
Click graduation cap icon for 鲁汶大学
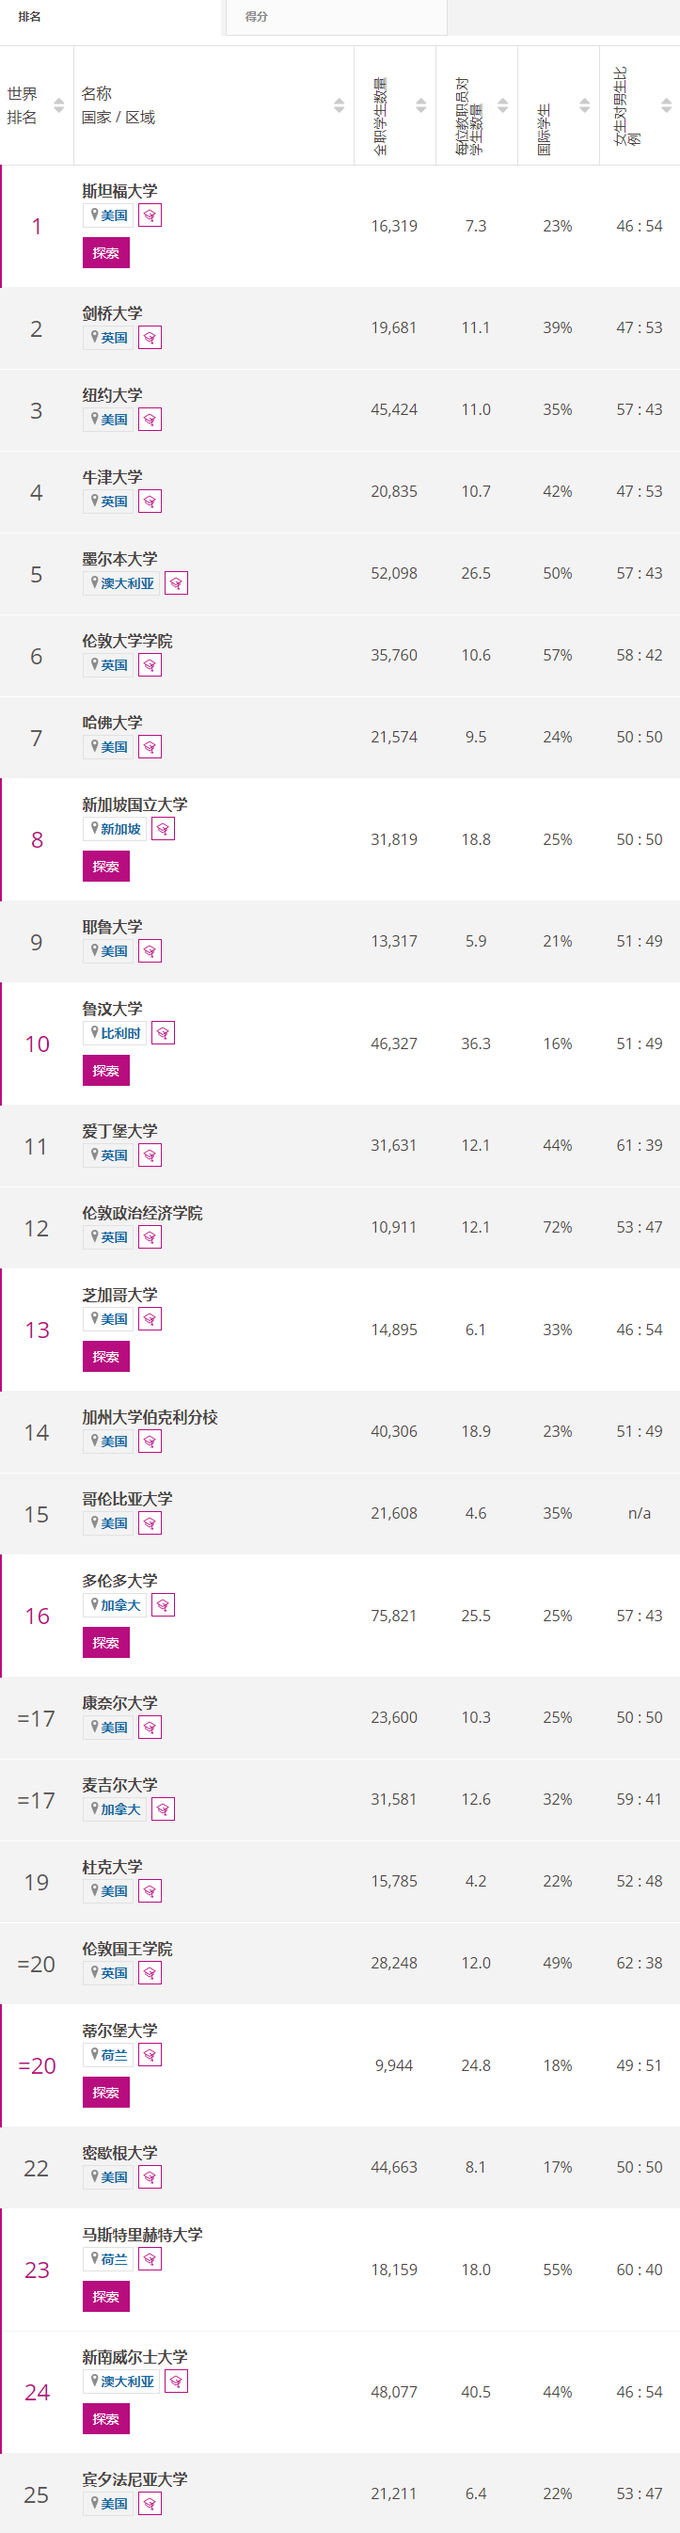click(163, 1033)
